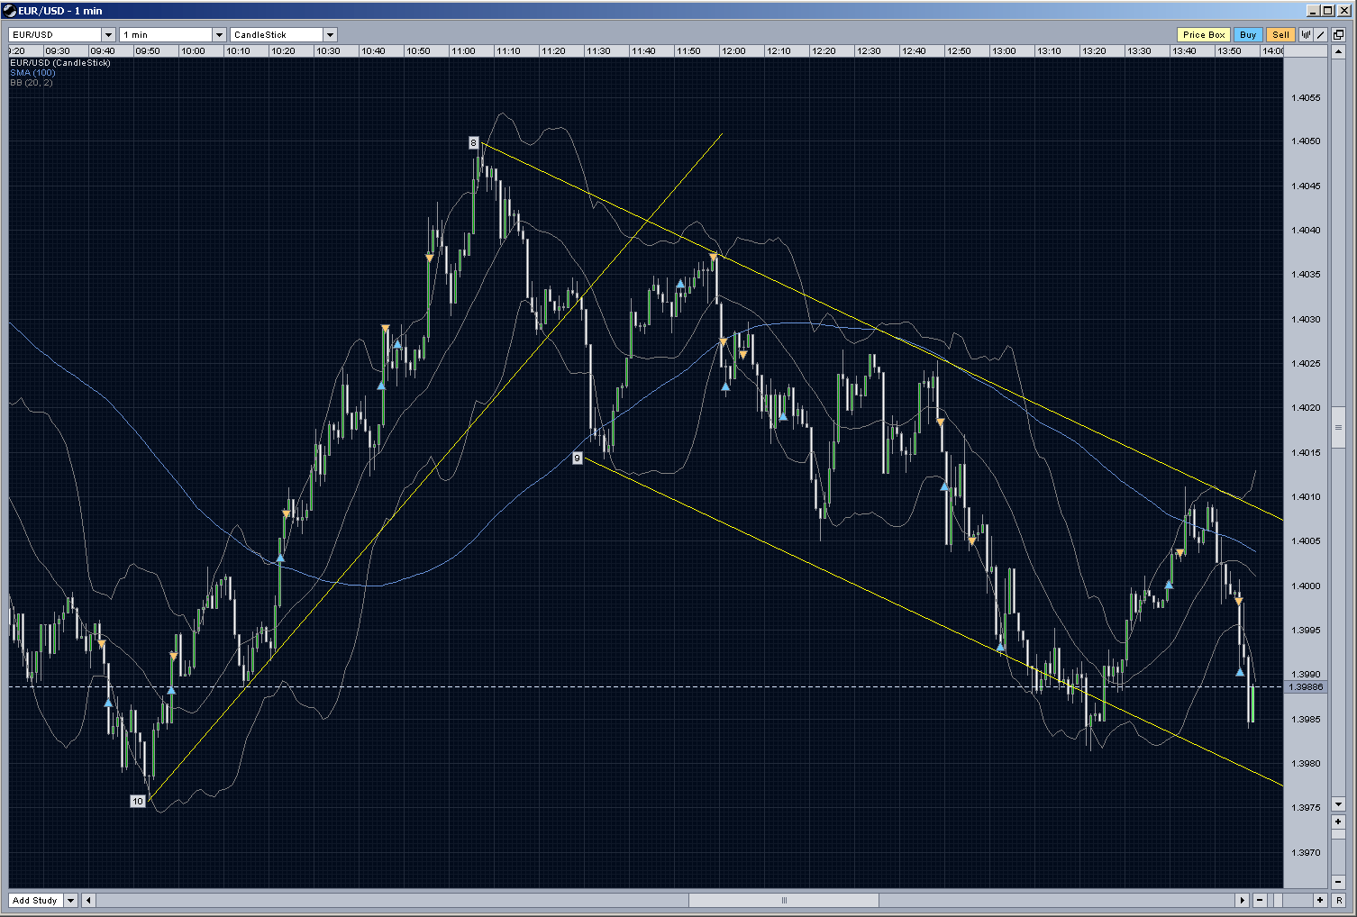The height and width of the screenshot is (917, 1357).
Task: Click the R reset button
Action: coord(1338,900)
